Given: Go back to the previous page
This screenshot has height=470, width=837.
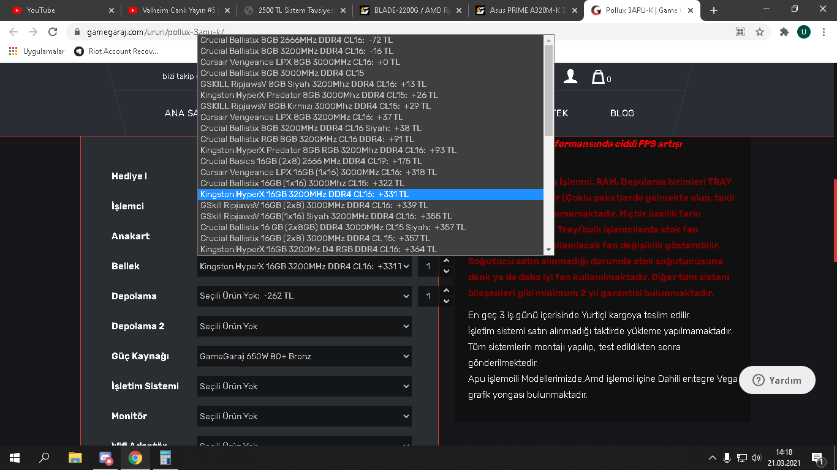Looking at the screenshot, I should (x=13, y=32).
